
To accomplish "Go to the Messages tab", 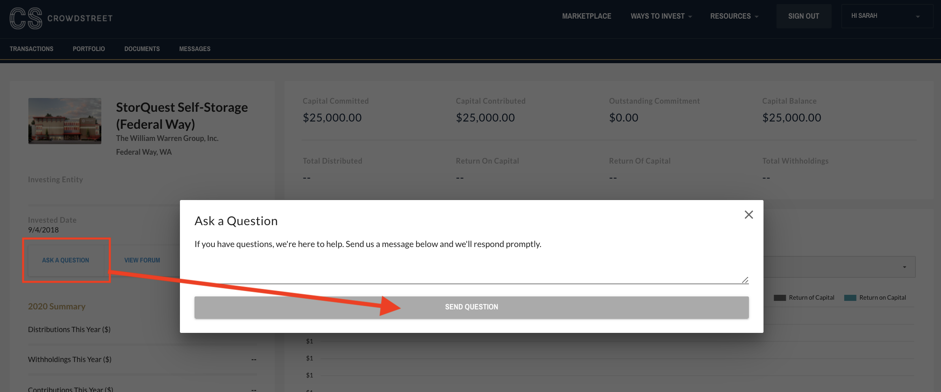I will 195,49.
